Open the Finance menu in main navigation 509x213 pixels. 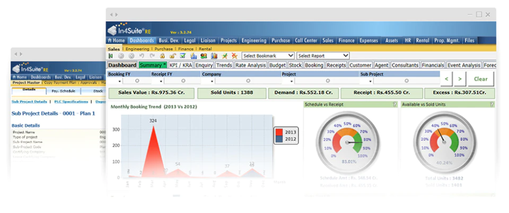(x=346, y=40)
